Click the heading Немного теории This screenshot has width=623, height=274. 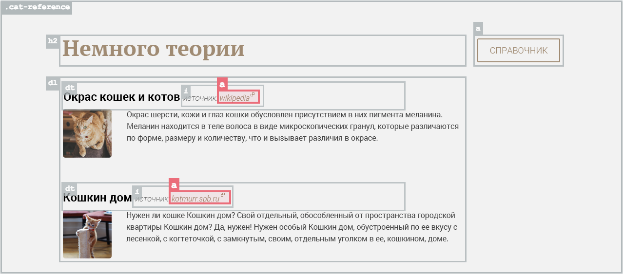tap(154, 50)
